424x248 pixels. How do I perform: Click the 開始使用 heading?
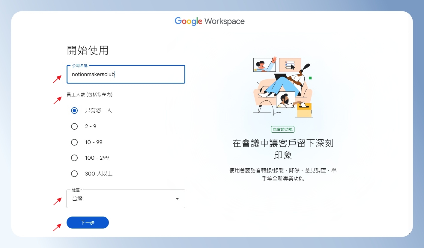(88, 50)
